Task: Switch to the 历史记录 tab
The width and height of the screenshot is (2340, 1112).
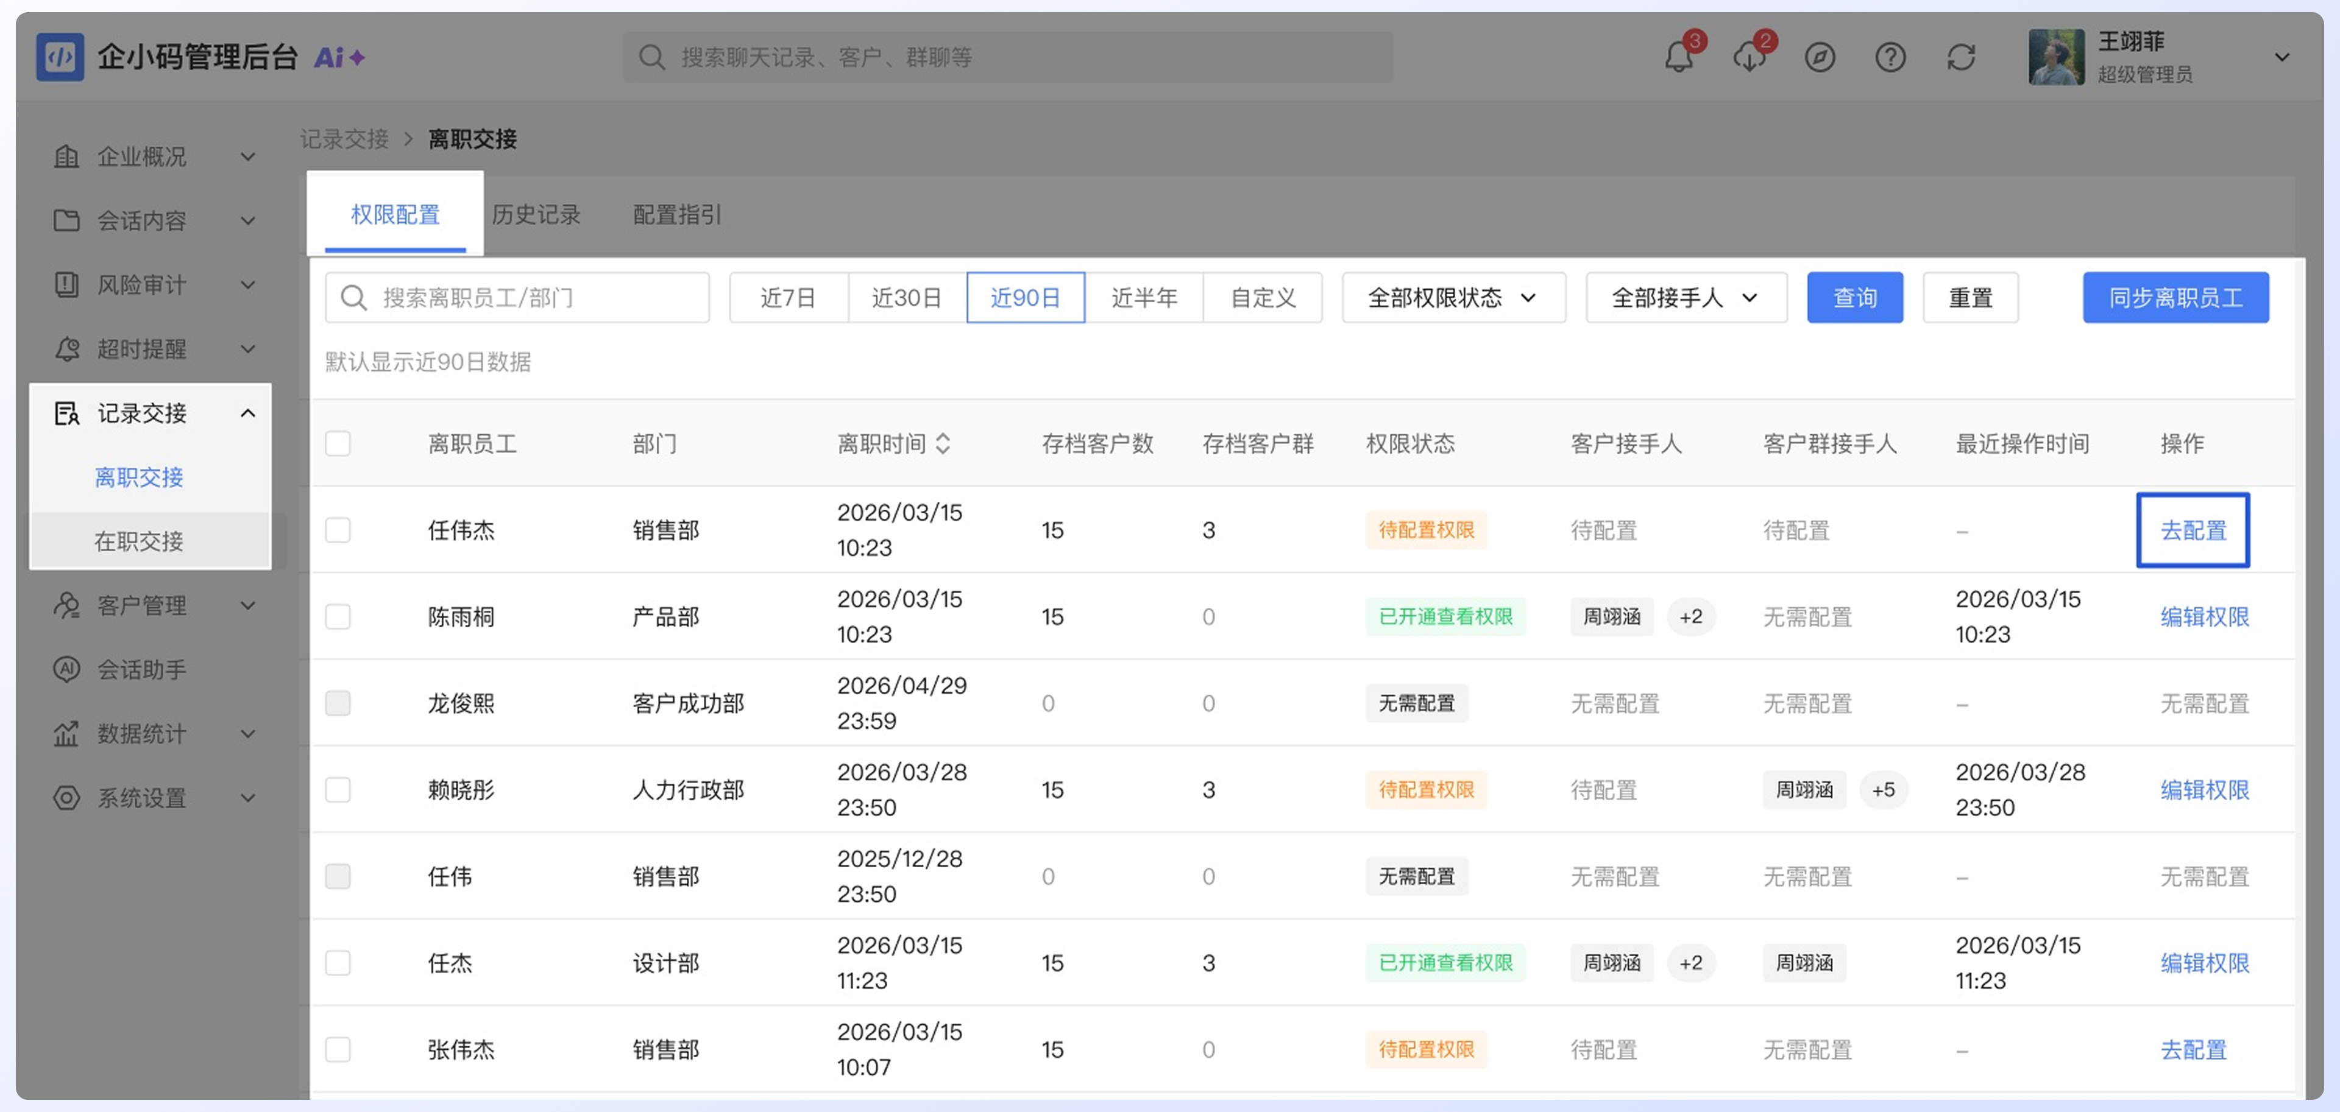Action: pyautogui.click(x=536, y=215)
